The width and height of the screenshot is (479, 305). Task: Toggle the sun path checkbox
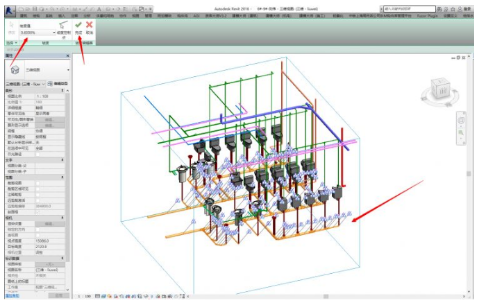click(x=39, y=154)
